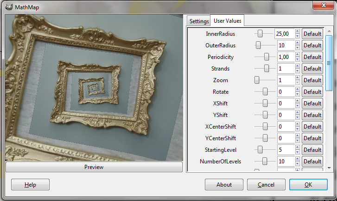Click the InnerRadius slider handle
This screenshot has height=201, width=337.
tap(261, 34)
